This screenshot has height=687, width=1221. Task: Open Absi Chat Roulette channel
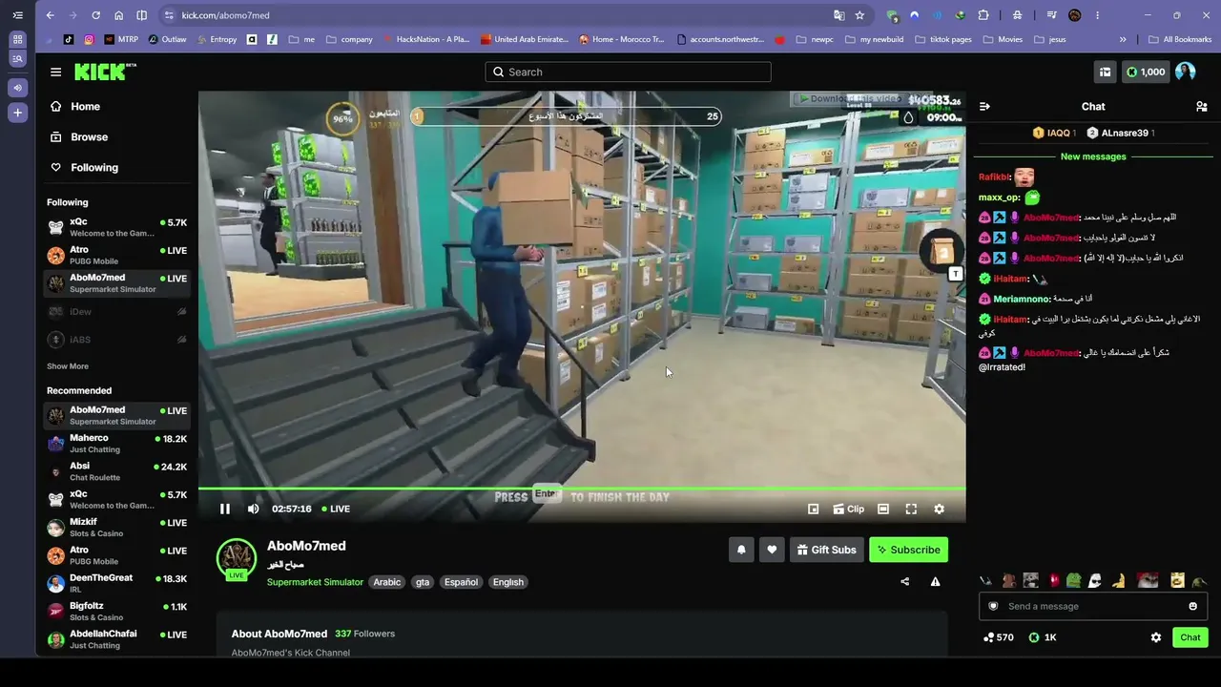pos(117,471)
